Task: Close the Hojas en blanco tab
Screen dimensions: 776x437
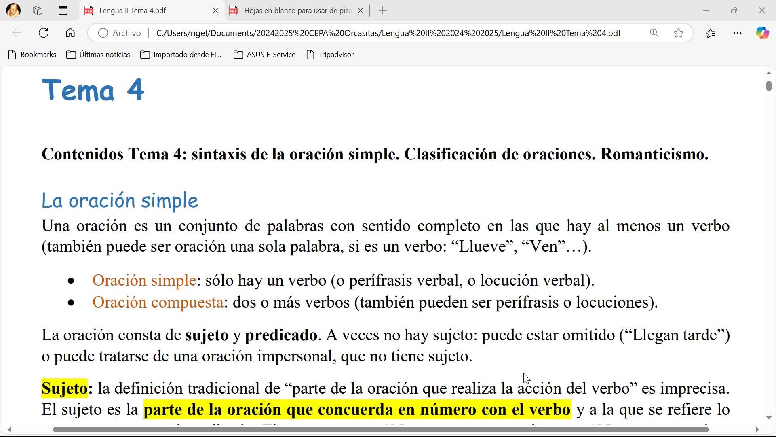Action: click(x=361, y=11)
